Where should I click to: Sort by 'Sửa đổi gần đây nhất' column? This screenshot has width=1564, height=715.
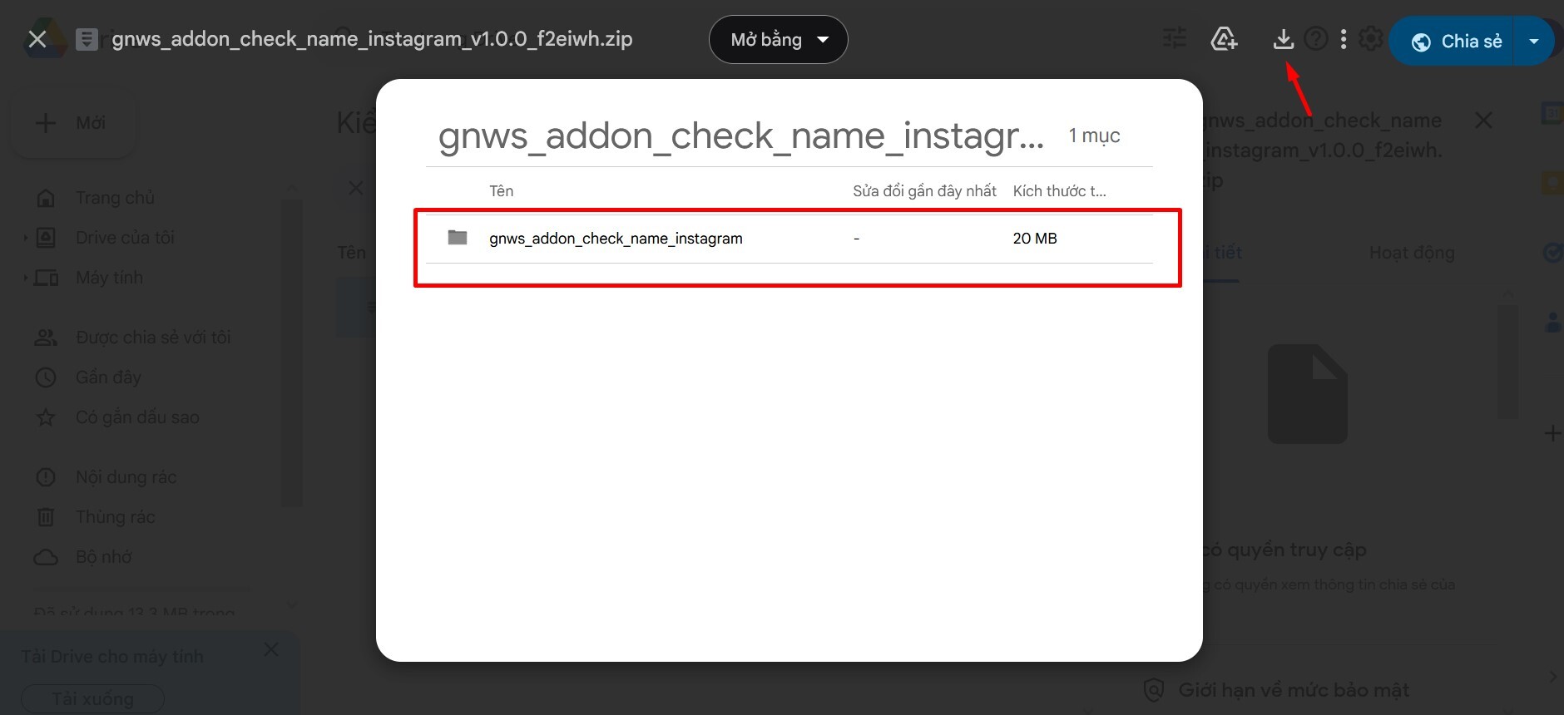coord(924,191)
